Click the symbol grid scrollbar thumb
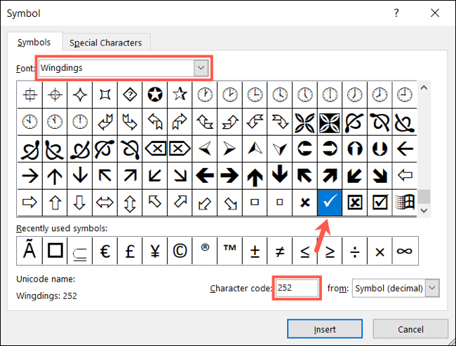Viewport: 456px width, 346px height. [x=424, y=197]
